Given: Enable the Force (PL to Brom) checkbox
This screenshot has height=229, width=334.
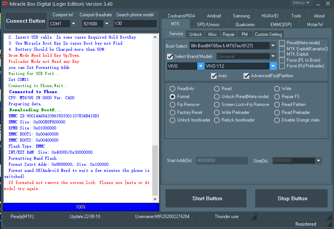Looking at the screenshot, I should [x=282, y=60].
